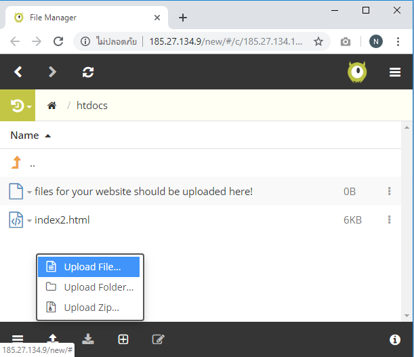Click the new item plus icon
The image size is (414, 357).
click(123, 339)
